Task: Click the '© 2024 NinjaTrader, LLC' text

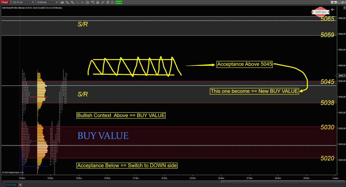Action: pyautogui.click(x=13, y=172)
